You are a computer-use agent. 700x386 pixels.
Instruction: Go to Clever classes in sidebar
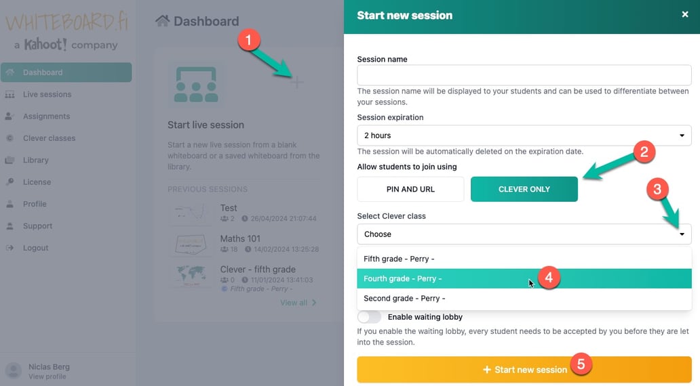[x=49, y=138]
